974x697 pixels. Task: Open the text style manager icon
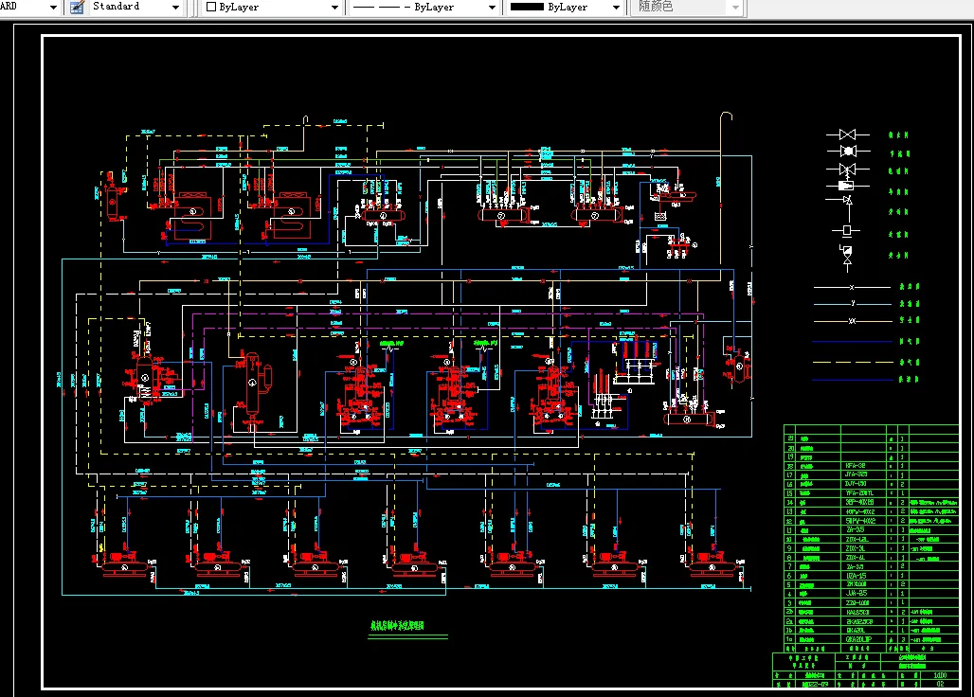click(77, 8)
